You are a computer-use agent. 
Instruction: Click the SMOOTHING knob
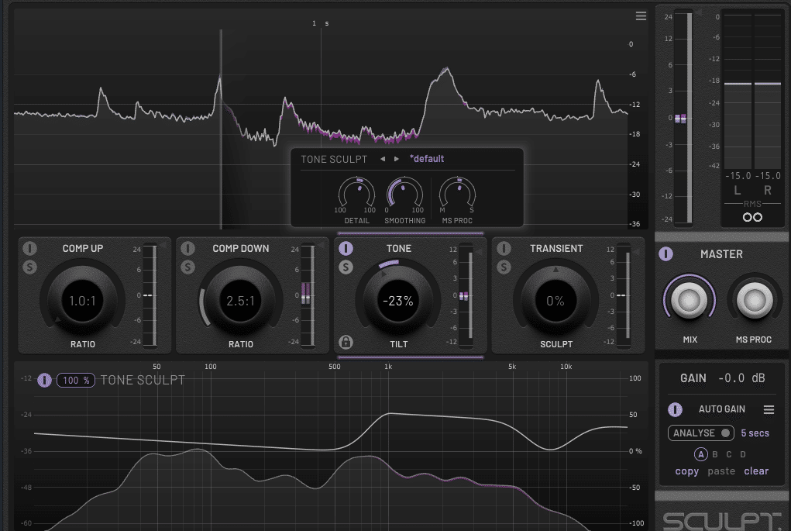pos(404,193)
